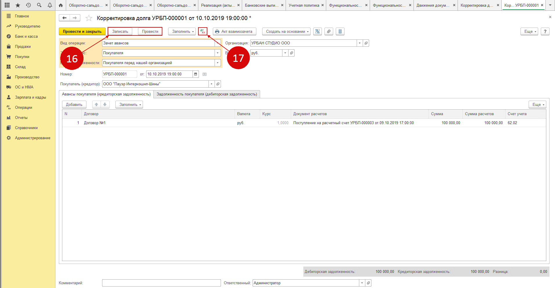This screenshot has width=555, height=288.
Task: Click the Номер field УРБП-000001
Action: pyautogui.click(x=119, y=74)
